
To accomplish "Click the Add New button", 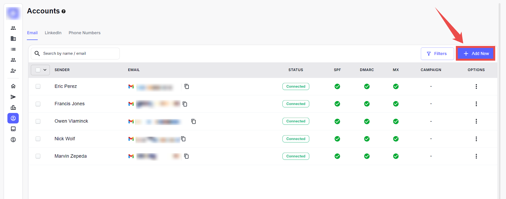I will (476, 54).
